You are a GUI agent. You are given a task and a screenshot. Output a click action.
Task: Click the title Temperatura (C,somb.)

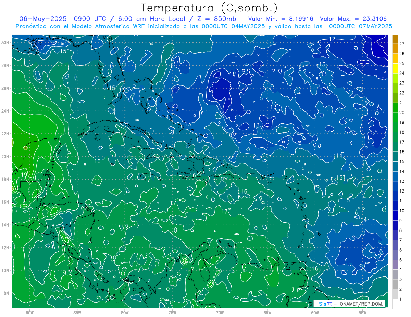209,8
